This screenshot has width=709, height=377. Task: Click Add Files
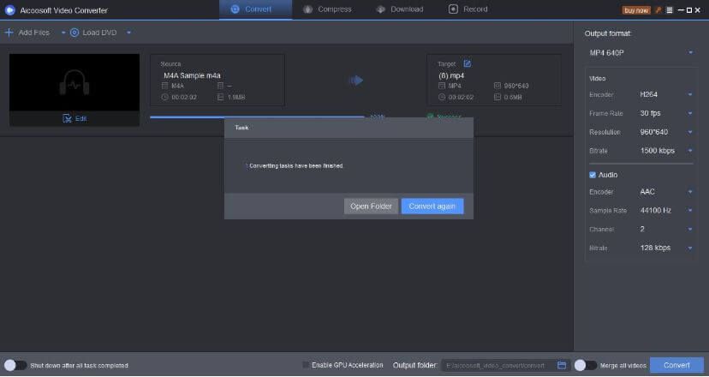tap(27, 33)
